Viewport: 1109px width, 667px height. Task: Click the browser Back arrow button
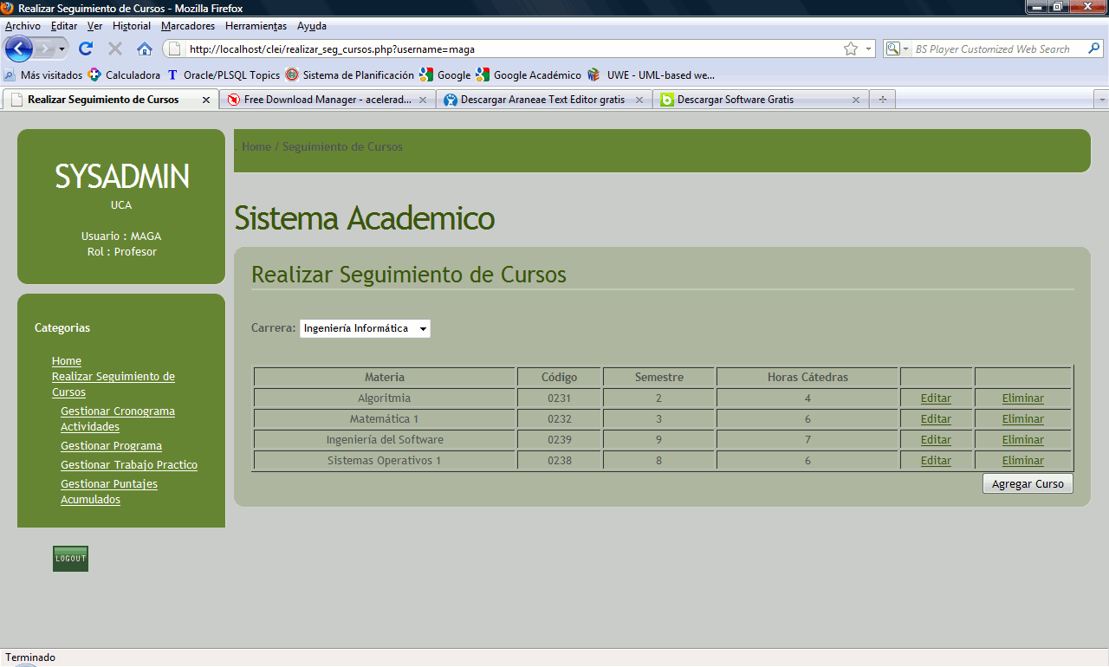19,49
